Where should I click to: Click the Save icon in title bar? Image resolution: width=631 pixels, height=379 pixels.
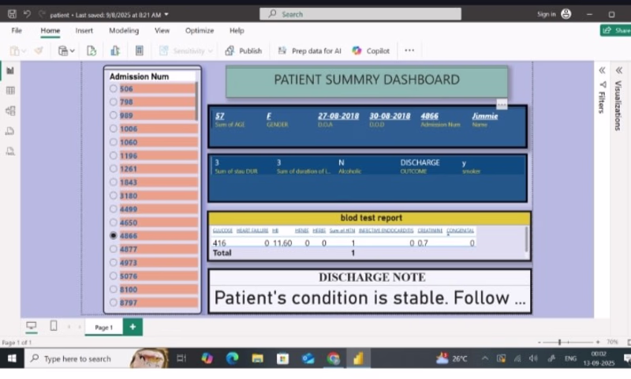pos(12,14)
